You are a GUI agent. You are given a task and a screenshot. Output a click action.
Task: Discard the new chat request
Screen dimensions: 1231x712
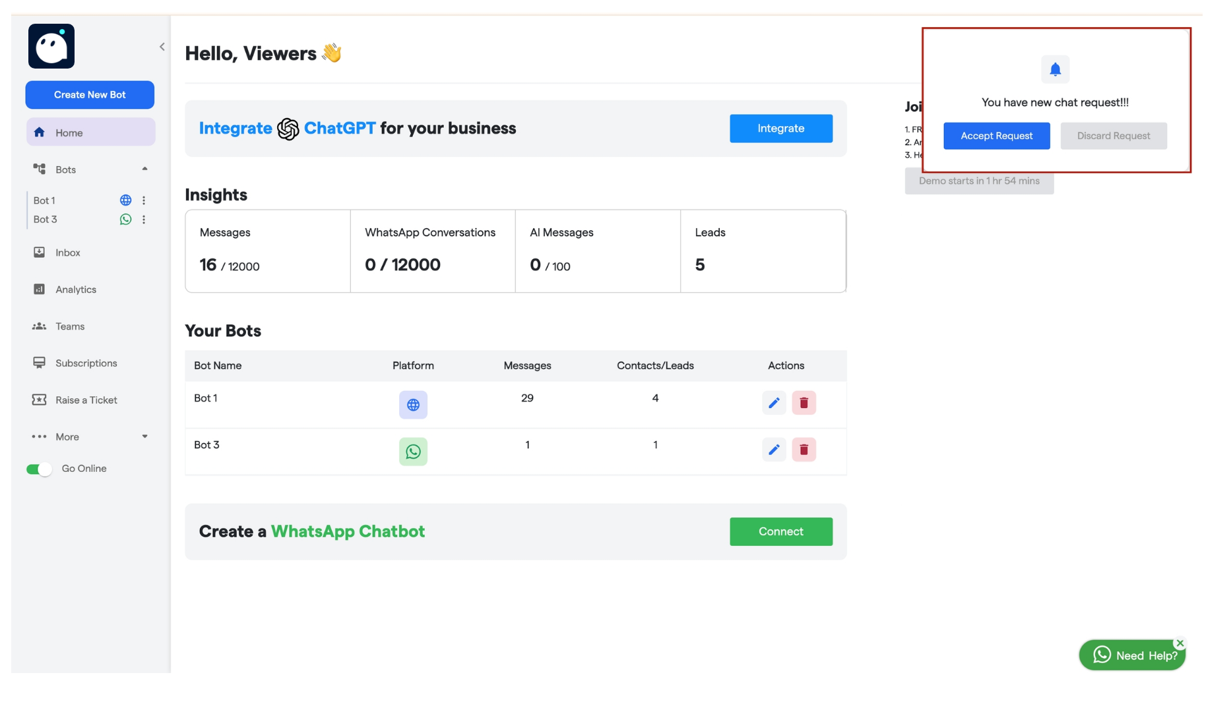pyautogui.click(x=1114, y=136)
